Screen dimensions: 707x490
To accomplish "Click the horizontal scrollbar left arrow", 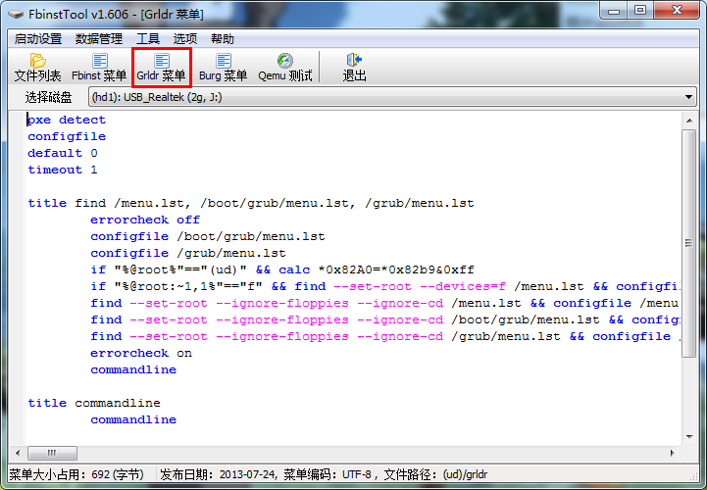I will 18,453.
